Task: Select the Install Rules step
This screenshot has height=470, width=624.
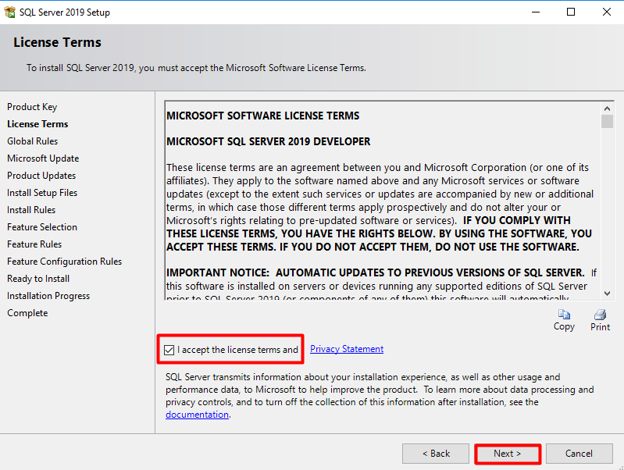Action: pos(31,210)
